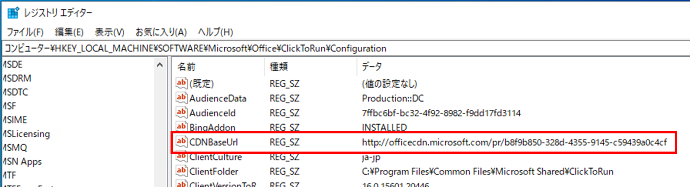Image resolution: width=690 pixels, height=187 pixels.
Task: Select the ClientCulture value name
Action: (x=216, y=157)
